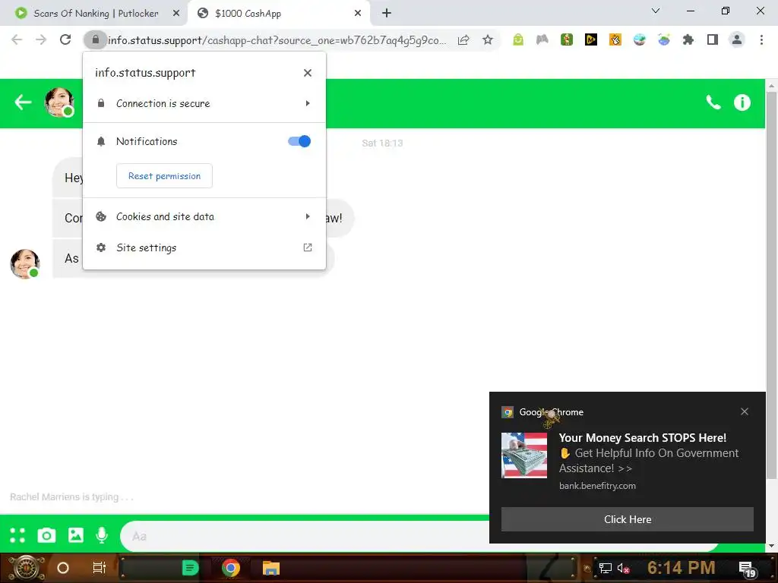The height and width of the screenshot is (583, 778).
Task: Dismiss the Google Chrome notification
Action: 745,411
